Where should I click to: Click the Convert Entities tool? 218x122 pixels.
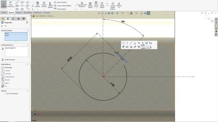pos(44,4)
